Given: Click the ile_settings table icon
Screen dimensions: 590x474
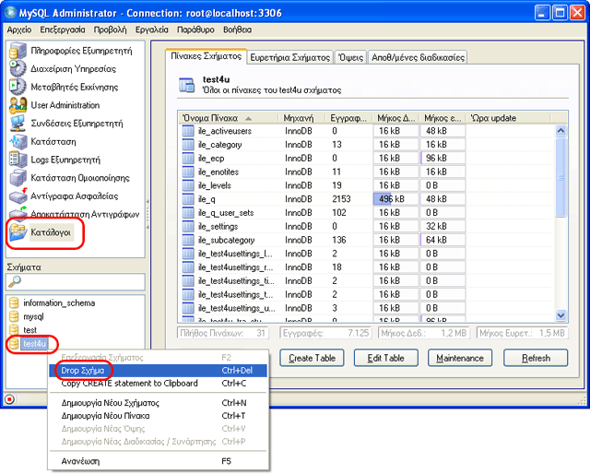Looking at the screenshot, I should 188,226.
